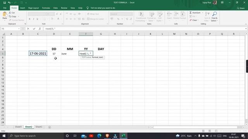Switch to Page Layout view in status bar

coord(210,131)
